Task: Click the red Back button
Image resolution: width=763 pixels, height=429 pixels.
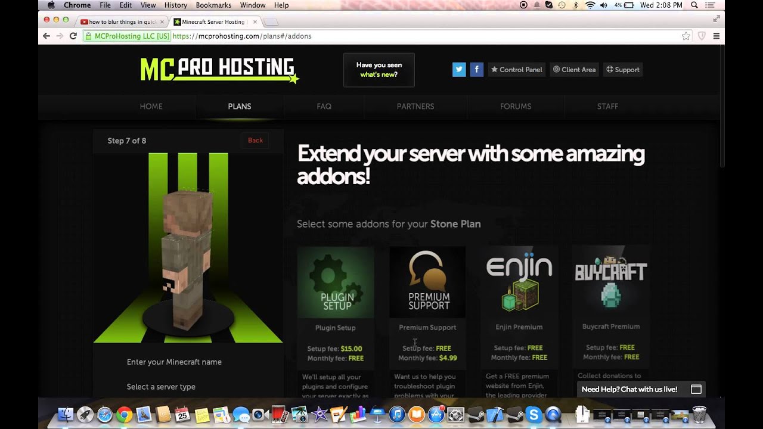Action: click(255, 141)
